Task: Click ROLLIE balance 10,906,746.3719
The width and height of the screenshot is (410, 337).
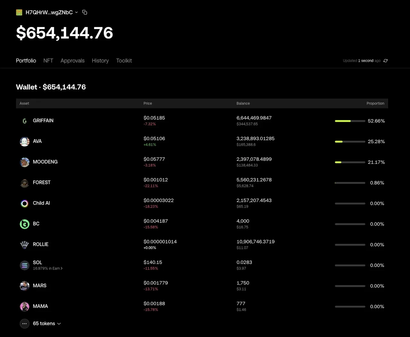Action: click(256, 241)
